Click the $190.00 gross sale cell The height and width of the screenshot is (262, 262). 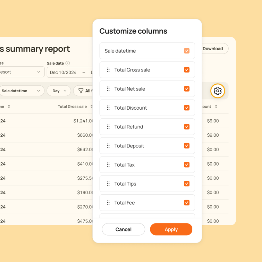(x=85, y=193)
